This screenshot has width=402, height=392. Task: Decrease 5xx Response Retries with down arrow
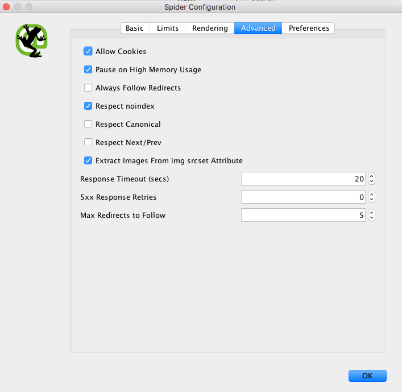(371, 200)
